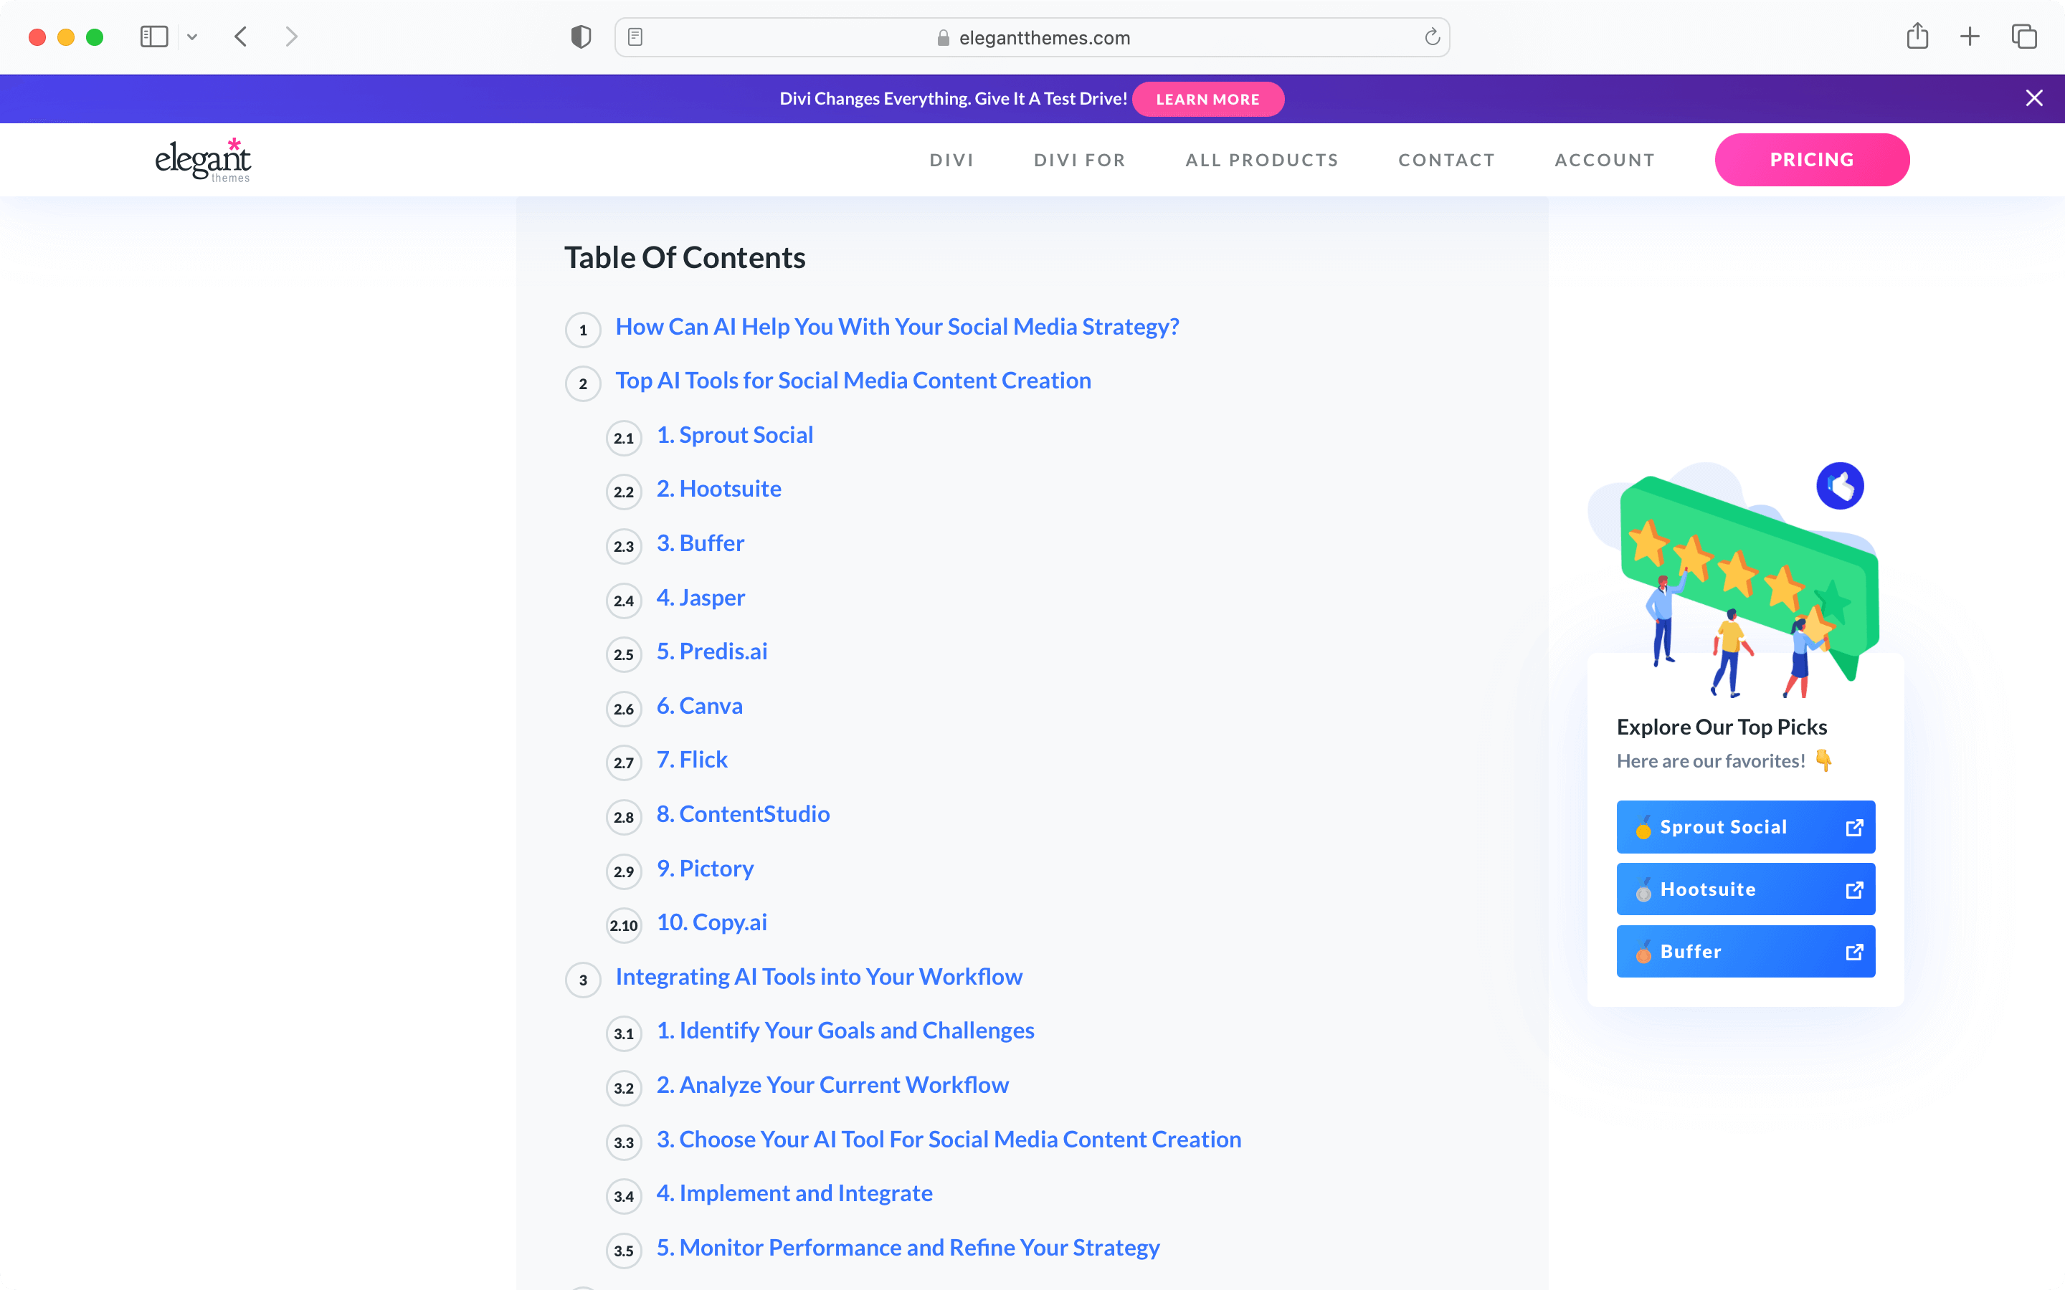This screenshot has height=1290, width=2065.
Task: Toggle the Safari sidebar icon
Action: click(153, 37)
